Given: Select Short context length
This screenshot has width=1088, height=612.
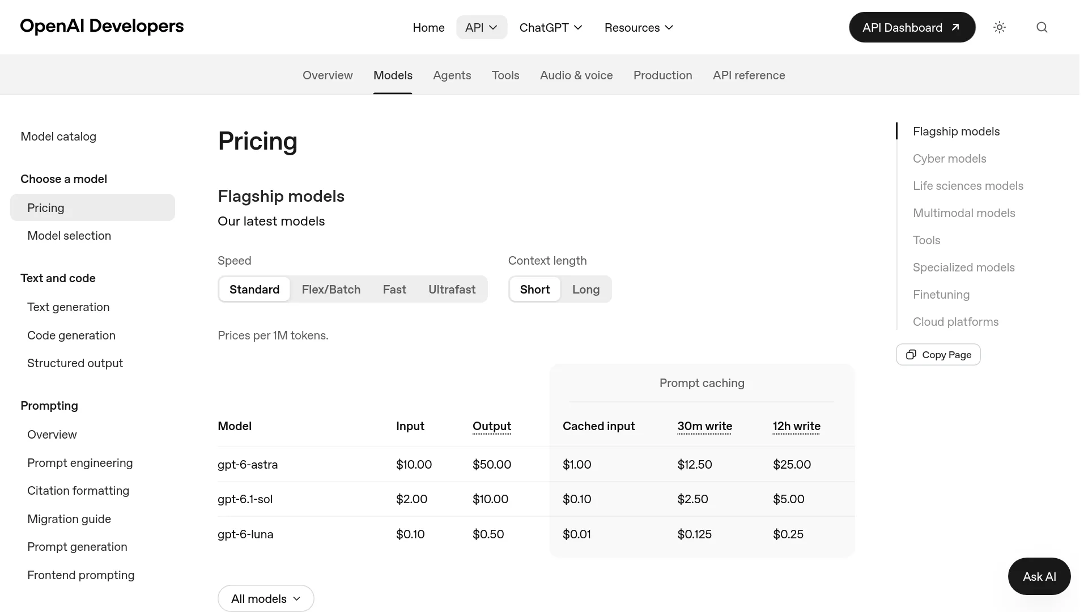Looking at the screenshot, I should (535, 289).
